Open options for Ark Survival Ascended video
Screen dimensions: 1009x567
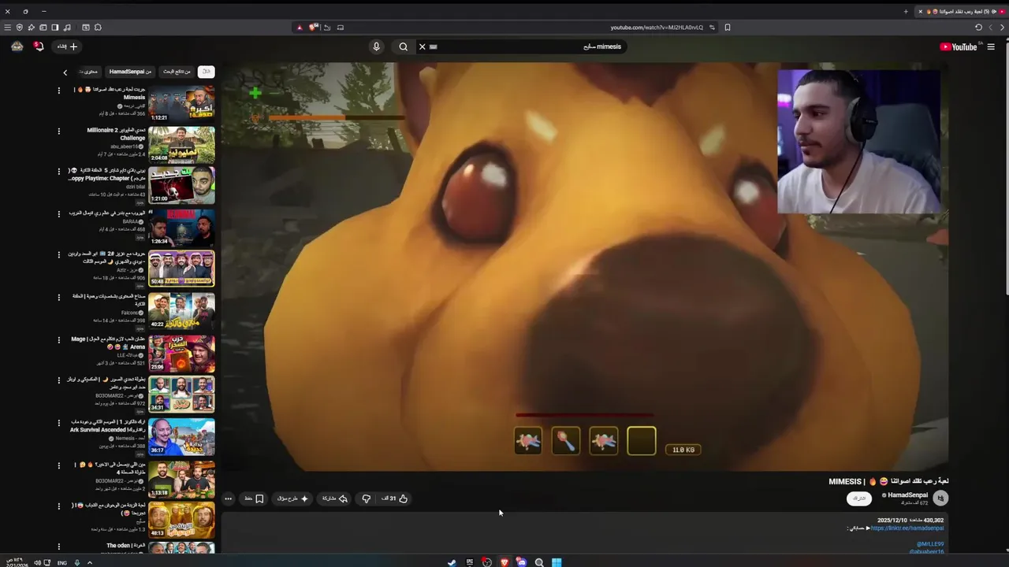[58, 423]
